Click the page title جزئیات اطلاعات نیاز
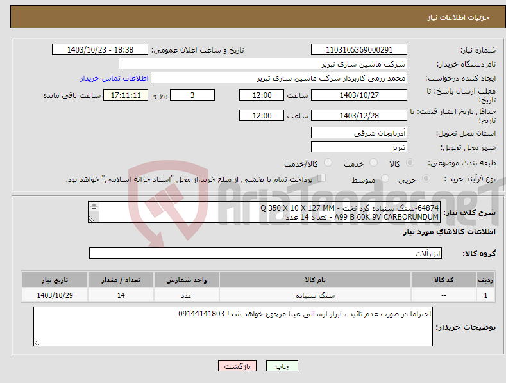The height and width of the screenshot is (383, 506). point(459,17)
